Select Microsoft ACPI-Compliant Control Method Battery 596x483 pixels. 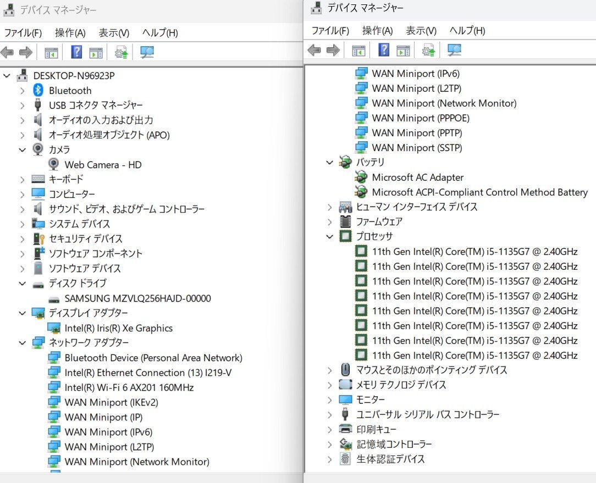click(479, 192)
